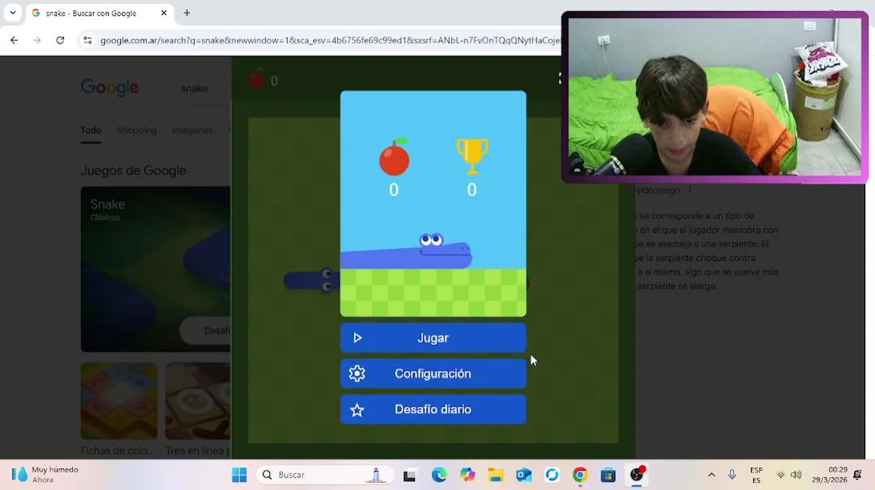Click the star icon on Desafío diario
Screen dimensions: 875x490
(x=357, y=410)
